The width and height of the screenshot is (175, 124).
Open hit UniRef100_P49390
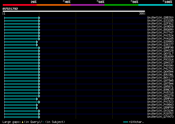(160, 66)
